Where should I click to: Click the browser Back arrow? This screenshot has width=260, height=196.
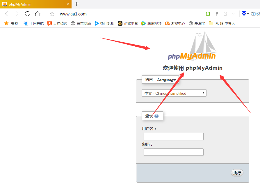6,14
